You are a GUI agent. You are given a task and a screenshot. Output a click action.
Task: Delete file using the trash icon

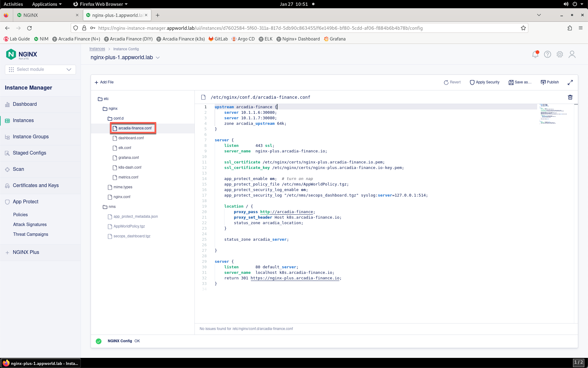(x=570, y=97)
